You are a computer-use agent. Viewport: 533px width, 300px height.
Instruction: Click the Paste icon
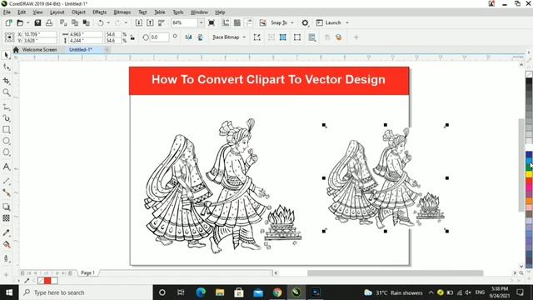pyautogui.click(x=87, y=22)
